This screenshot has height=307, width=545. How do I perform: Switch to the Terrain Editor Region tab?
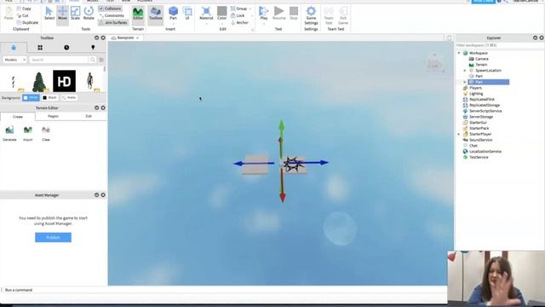pyautogui.click(x=53, y=116)
